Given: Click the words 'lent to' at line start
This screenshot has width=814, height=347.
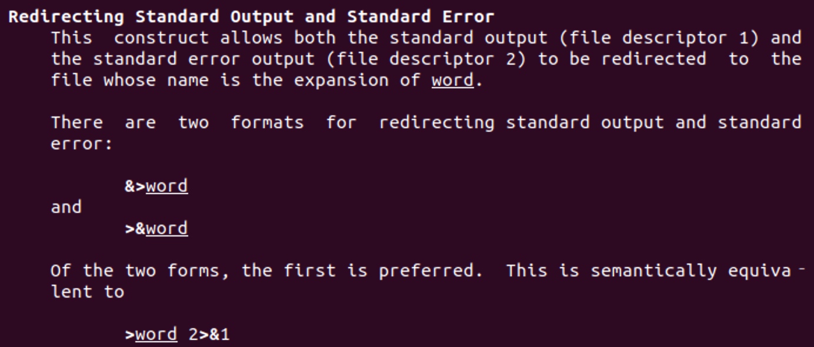Looking at the screenshot, I should 88,292.
